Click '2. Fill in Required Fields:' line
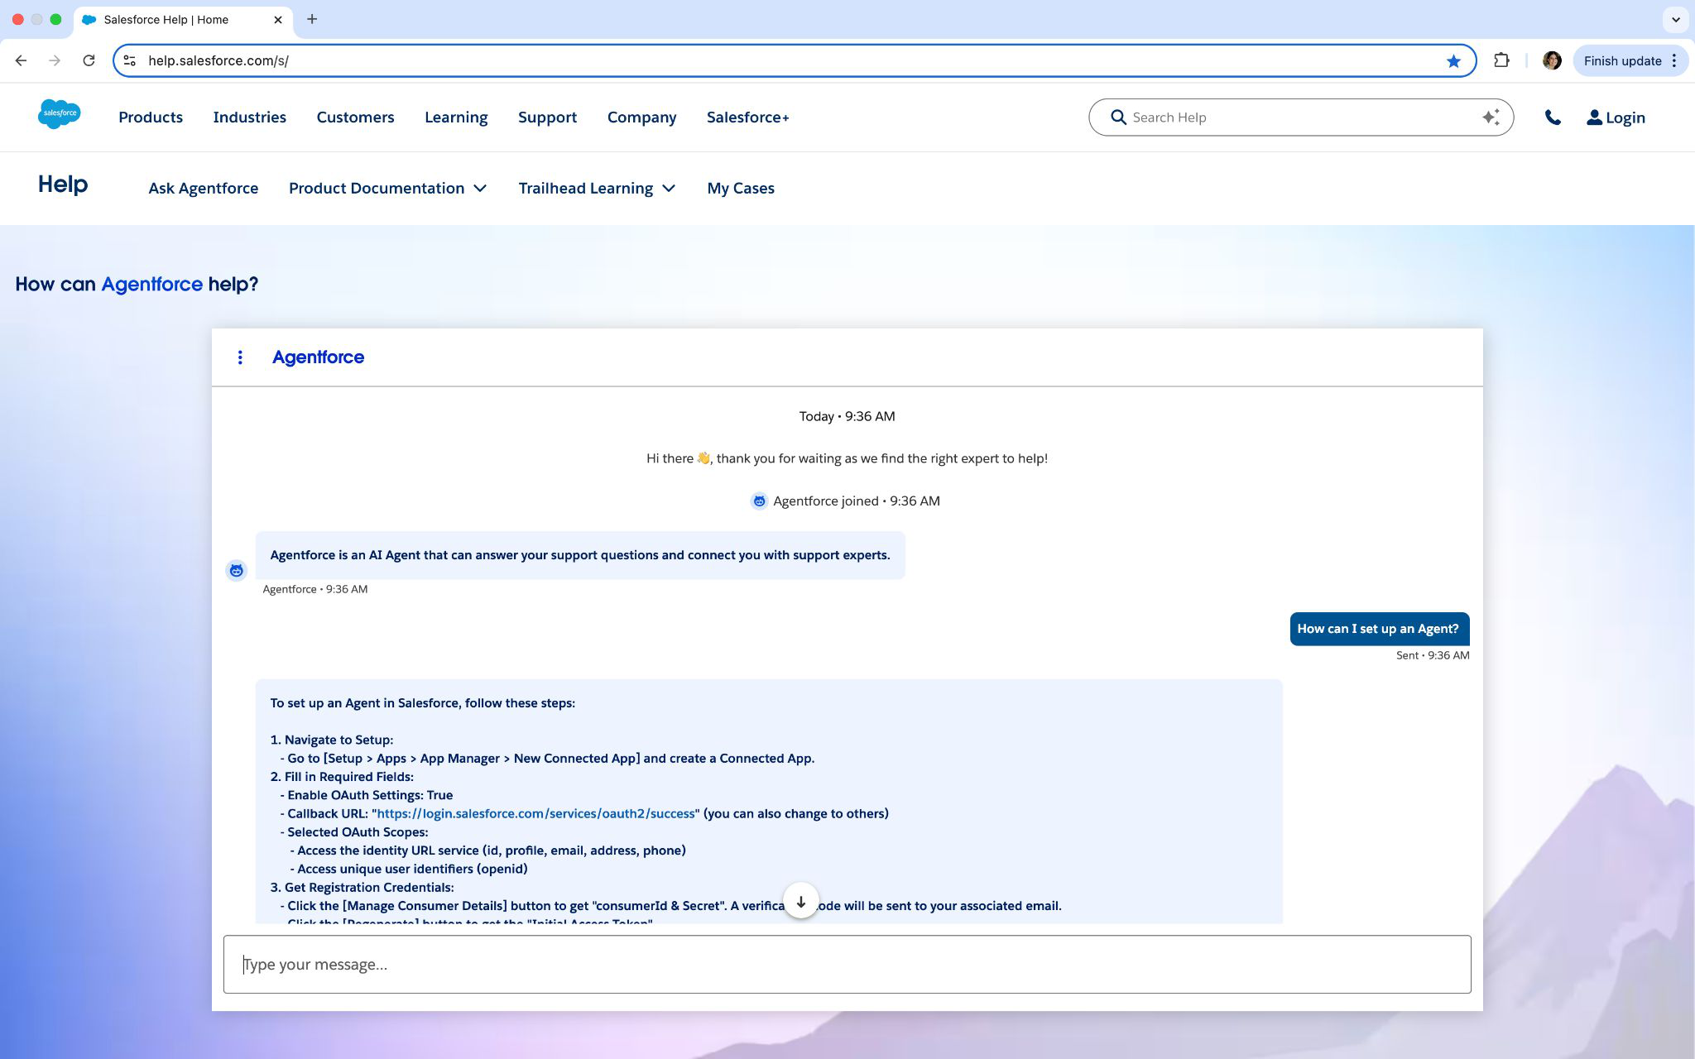 pyautogui.click(x=342, y=777)
